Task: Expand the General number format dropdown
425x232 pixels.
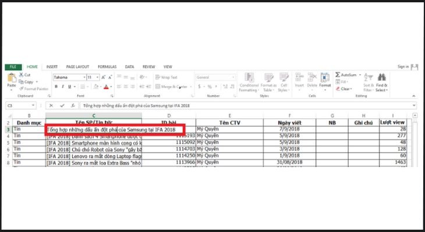Action: click(235, 77)
